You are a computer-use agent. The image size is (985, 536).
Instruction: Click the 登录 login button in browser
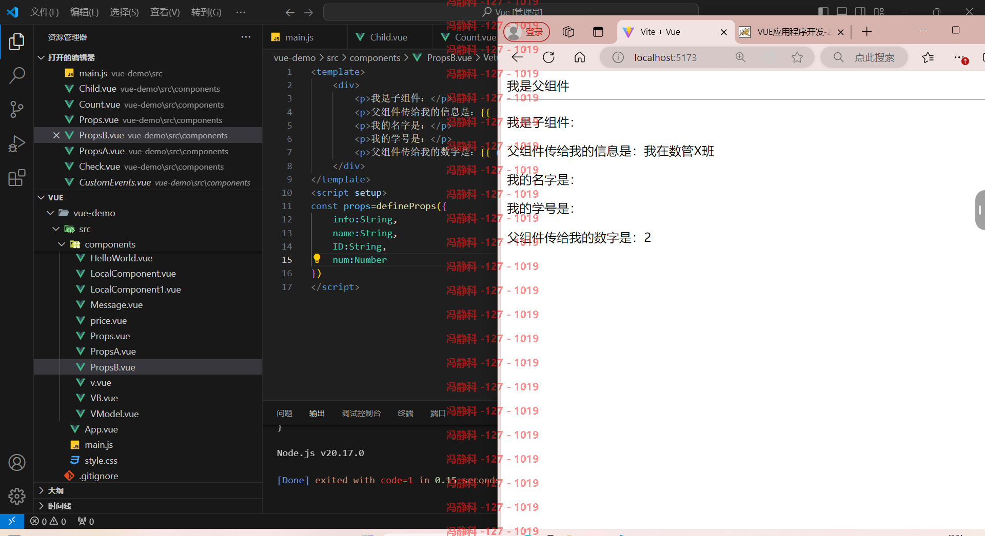coord(527,32)
